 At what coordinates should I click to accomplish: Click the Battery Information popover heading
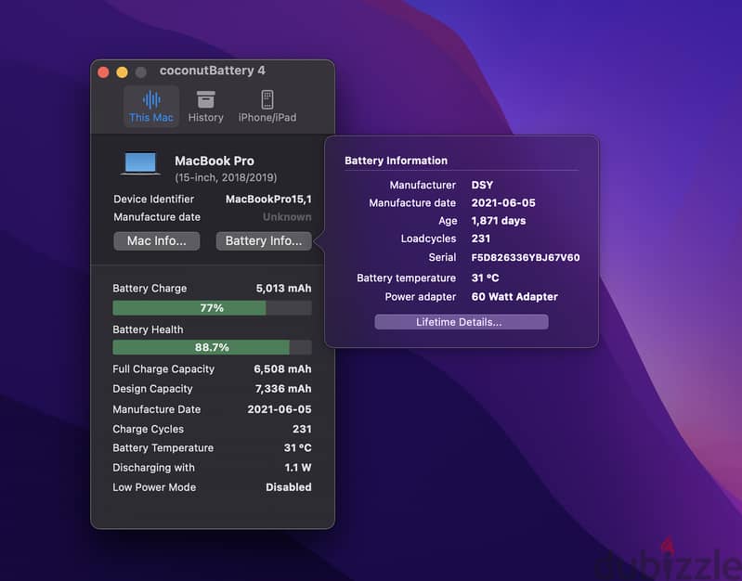397,161
